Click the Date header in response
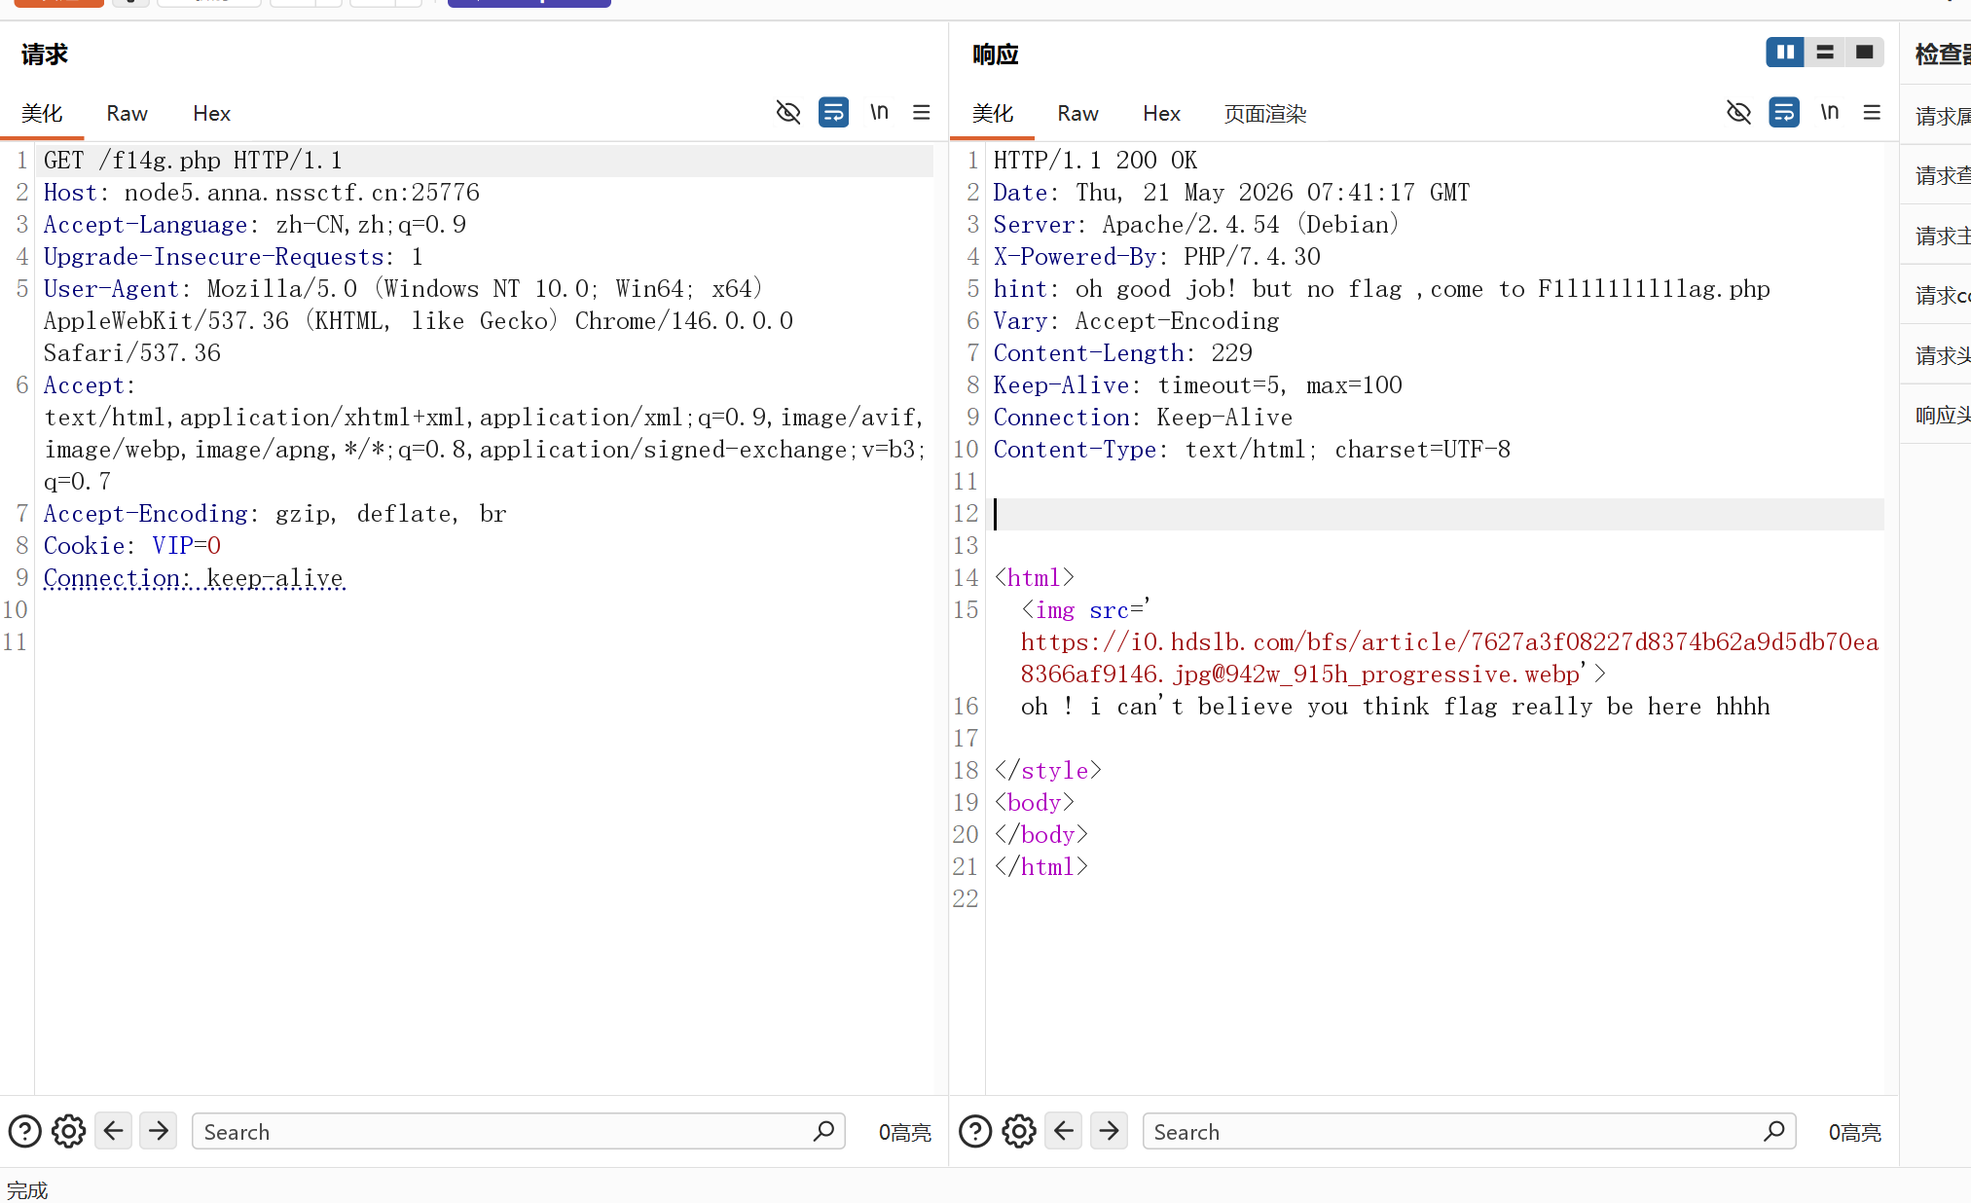Screen dimensions: 1971x1203 [x=1231, y=193]
